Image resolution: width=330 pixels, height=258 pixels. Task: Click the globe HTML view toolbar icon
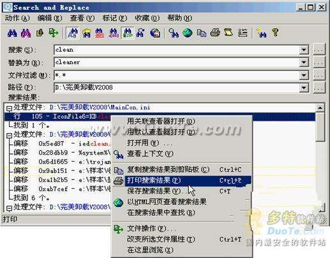188,33
